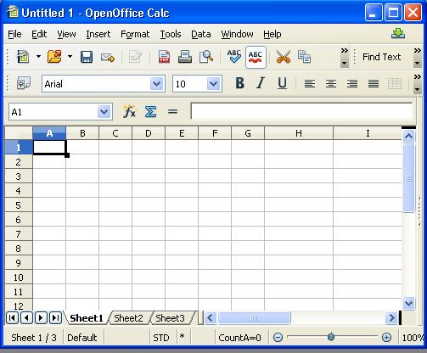Insert Sum with the sigma icon
The height and width of the screenshot is (353, 427).
pyautogui.click(x=150, y=111)
